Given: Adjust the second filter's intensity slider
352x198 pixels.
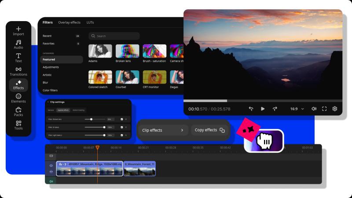Looking at the screenshot, I should 95,127.
